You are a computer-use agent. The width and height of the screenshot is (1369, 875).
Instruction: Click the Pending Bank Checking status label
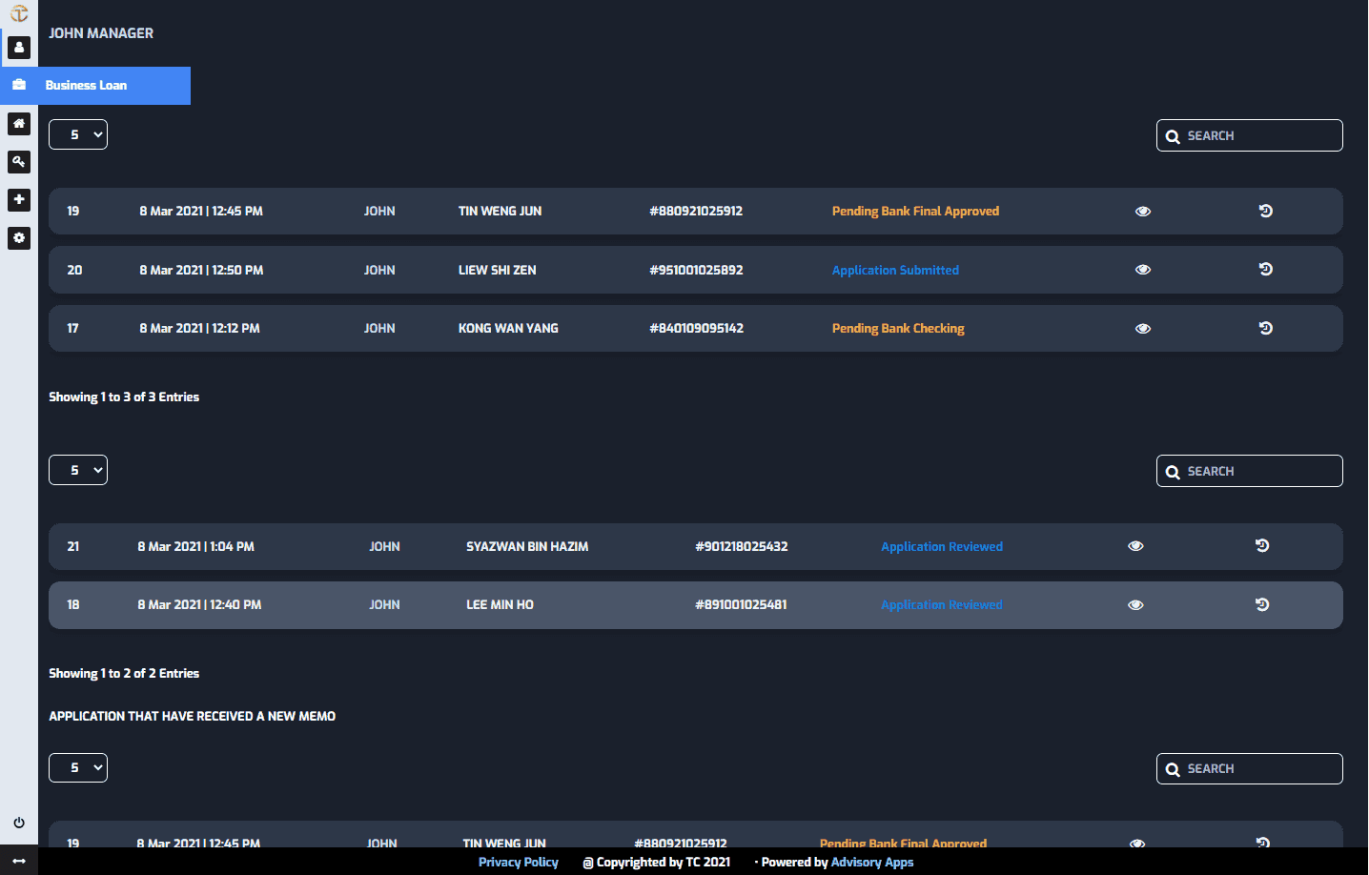coord(898,327)
